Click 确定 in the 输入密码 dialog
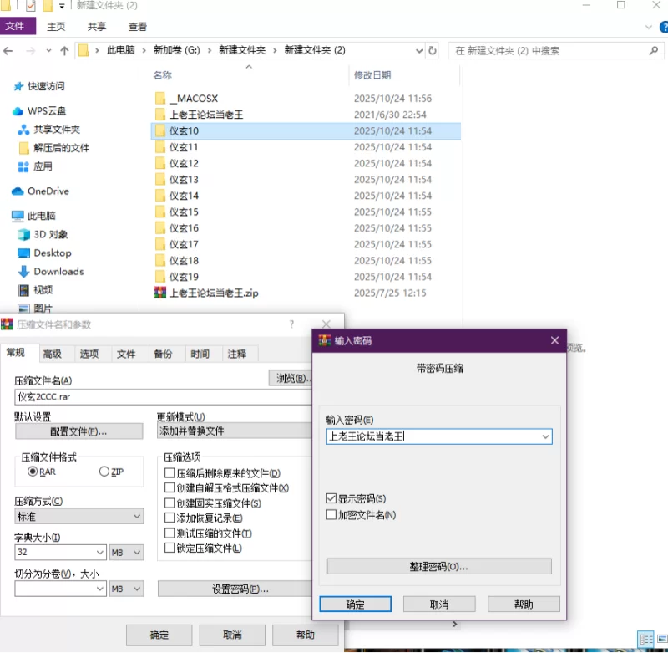 [x=356, y=605]
